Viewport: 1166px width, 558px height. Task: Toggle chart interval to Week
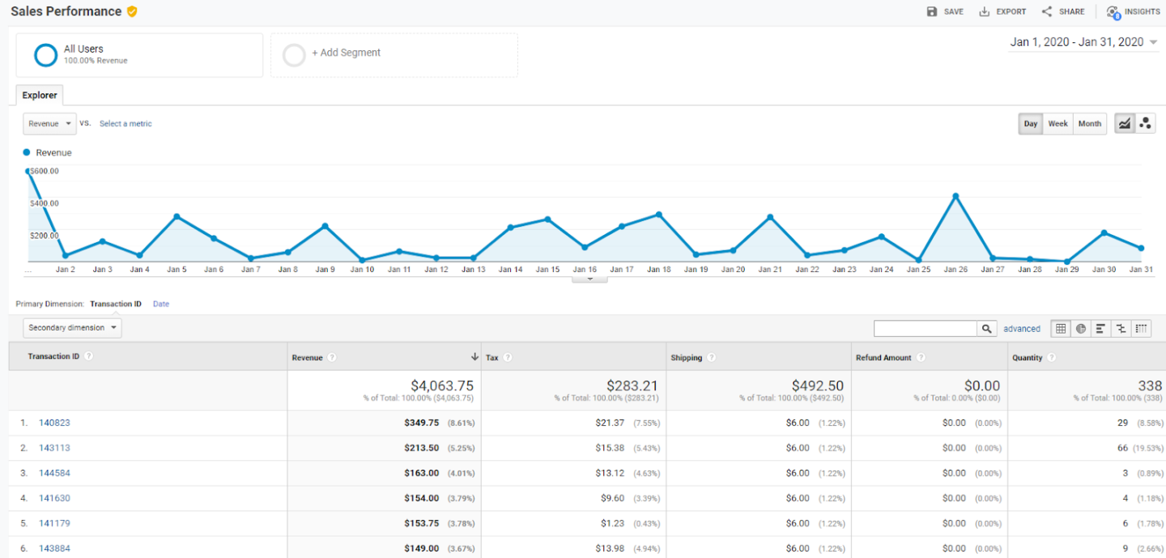(x=1057, y=124)
